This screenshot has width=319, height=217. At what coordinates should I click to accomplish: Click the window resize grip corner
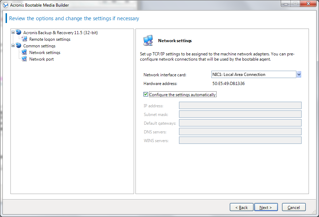pos(314,212)
